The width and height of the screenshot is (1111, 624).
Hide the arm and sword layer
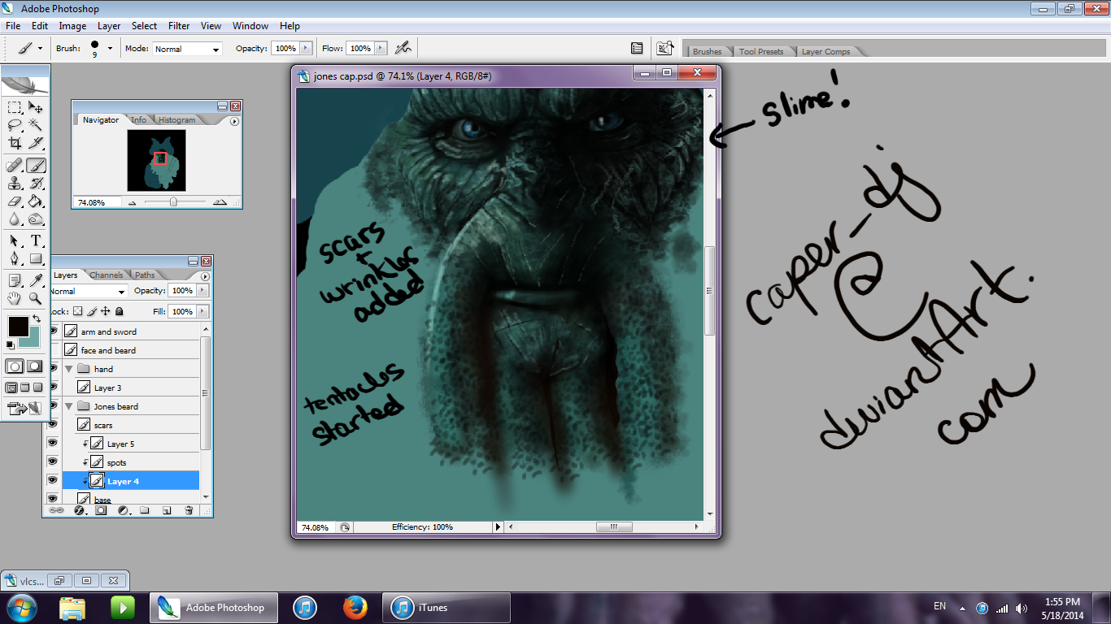pyautogui.click(x=53, y=331)
